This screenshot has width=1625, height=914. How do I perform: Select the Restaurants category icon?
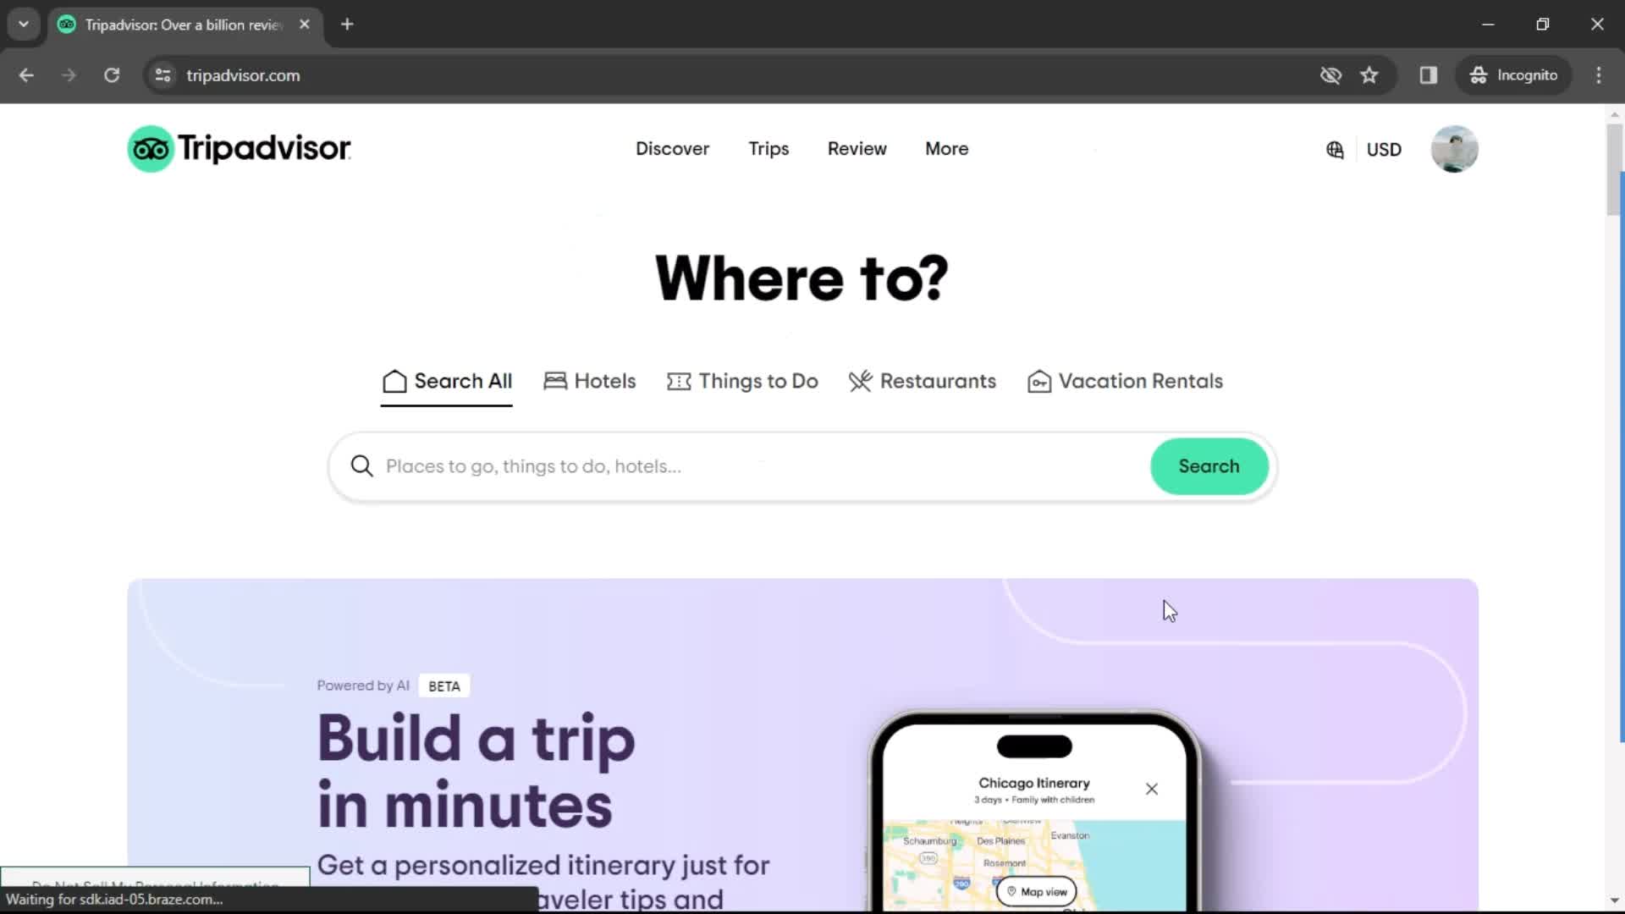859,381
